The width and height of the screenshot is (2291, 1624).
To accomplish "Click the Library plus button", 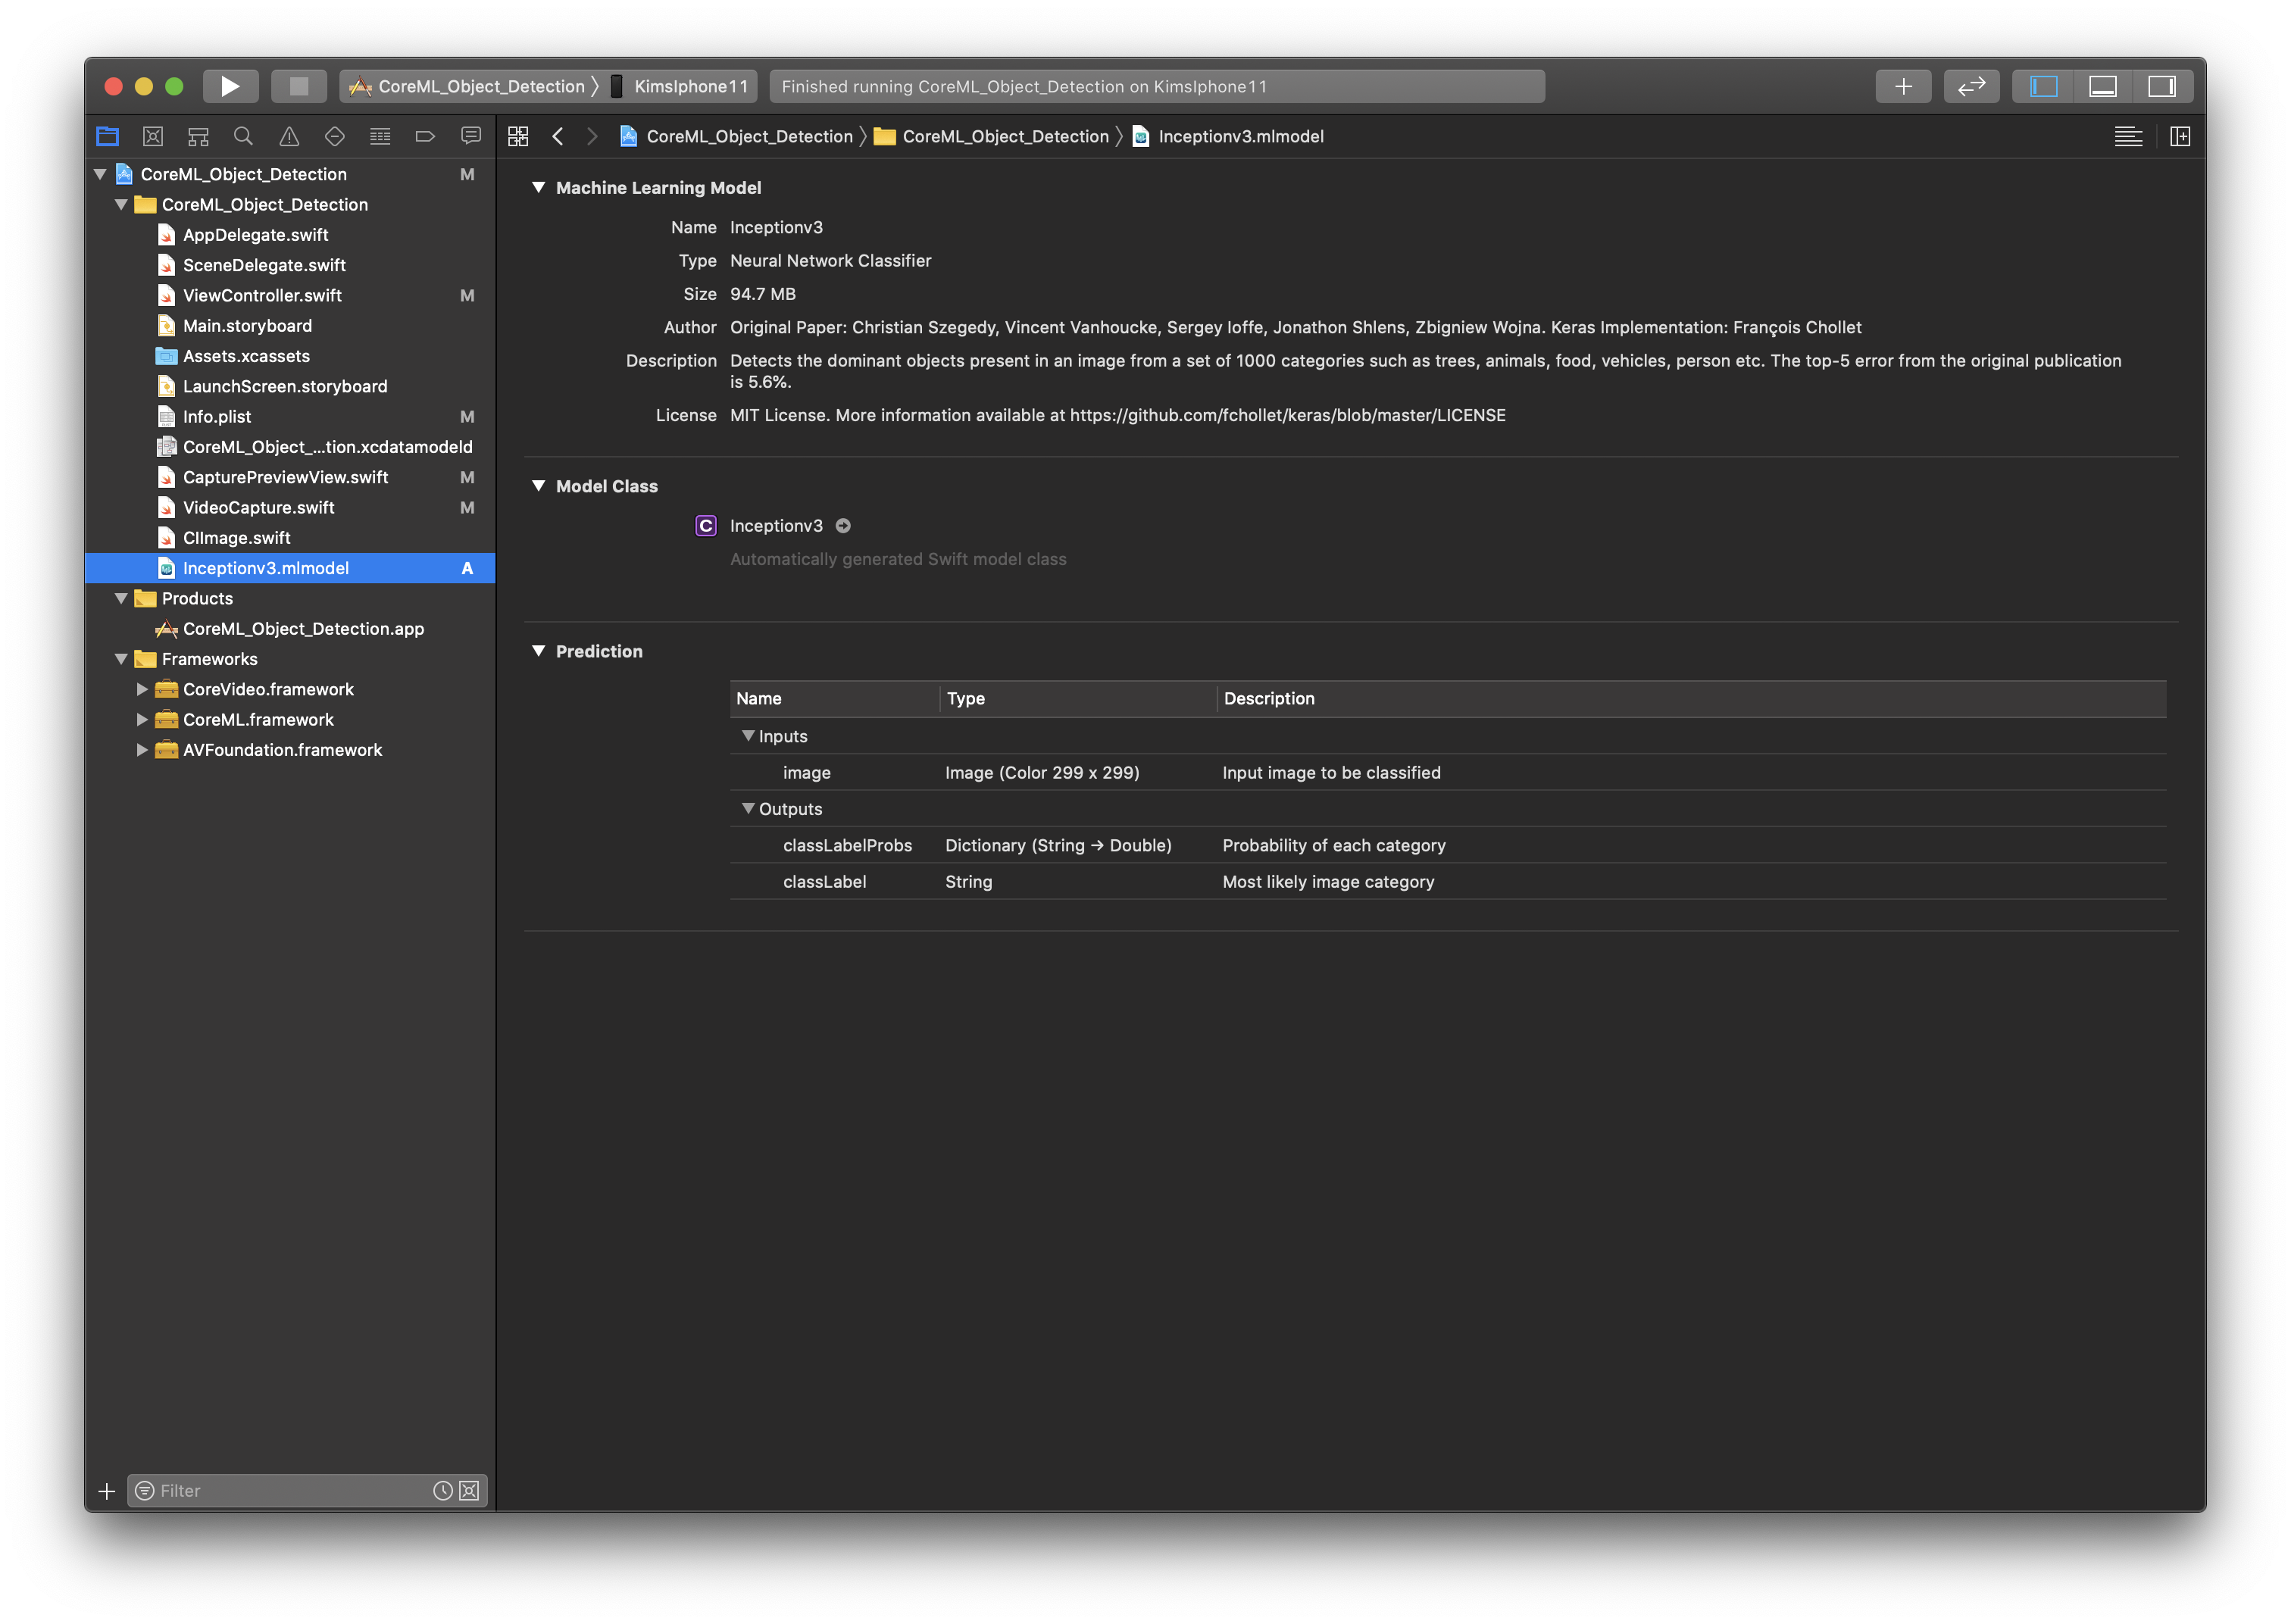I will coord(1903,86).
